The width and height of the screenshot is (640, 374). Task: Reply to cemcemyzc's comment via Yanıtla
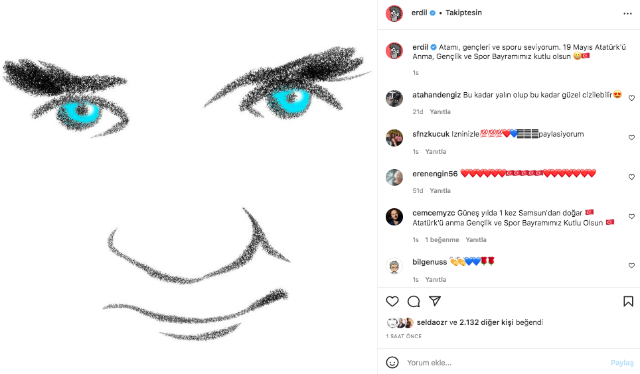476,240
